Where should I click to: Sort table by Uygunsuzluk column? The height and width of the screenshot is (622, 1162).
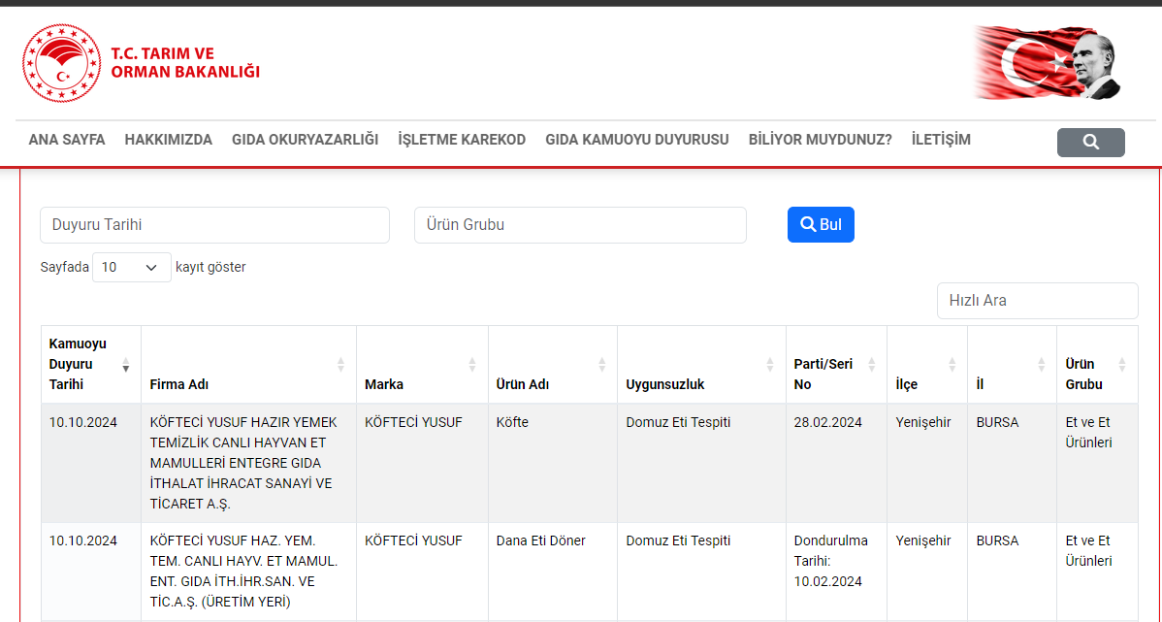pos(701,364)
